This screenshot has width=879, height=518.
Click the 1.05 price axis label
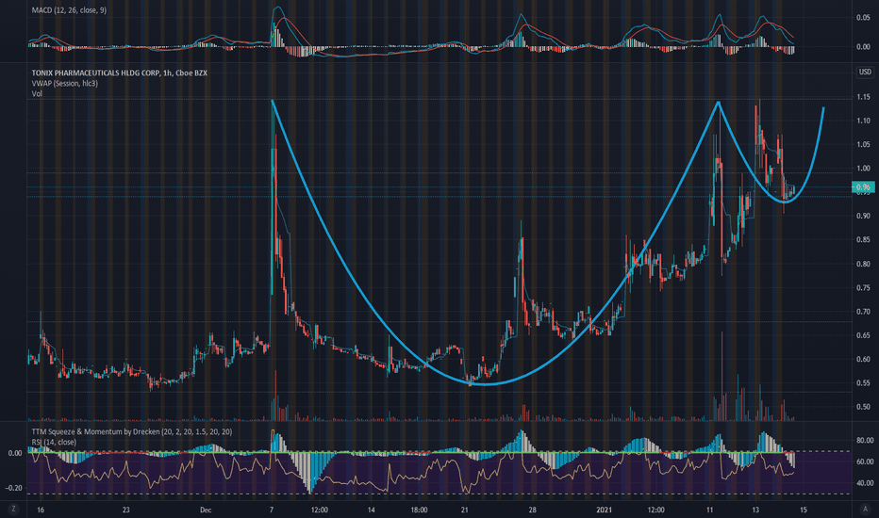point(863,144)
